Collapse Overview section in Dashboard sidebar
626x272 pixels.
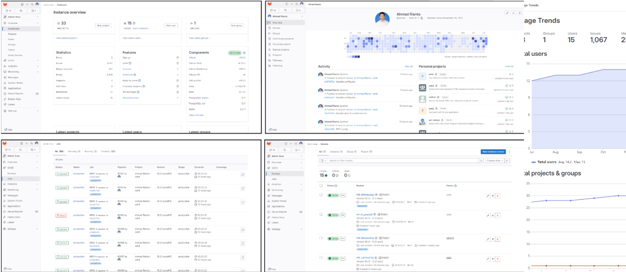coord(38,23)
